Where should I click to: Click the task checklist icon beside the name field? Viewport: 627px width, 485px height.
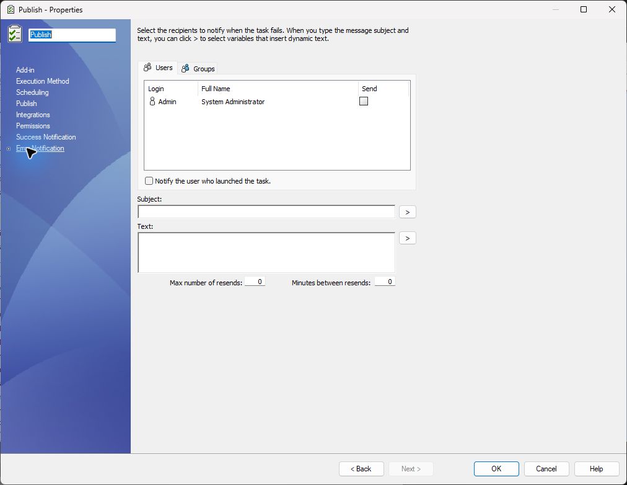click(x=15, y=33)
